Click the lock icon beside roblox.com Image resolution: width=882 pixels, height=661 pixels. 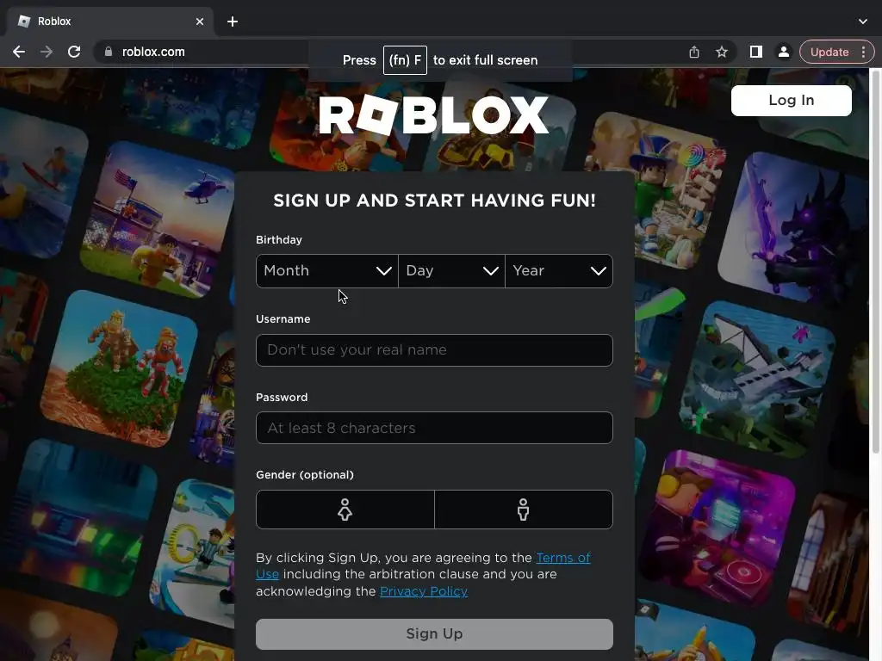[108, 52]
